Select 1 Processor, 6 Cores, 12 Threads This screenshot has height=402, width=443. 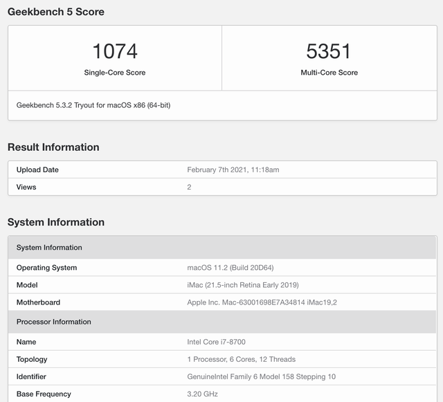(x=242, y=359)
